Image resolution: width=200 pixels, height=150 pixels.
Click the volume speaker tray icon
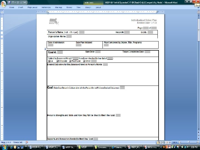coord(188,147)
